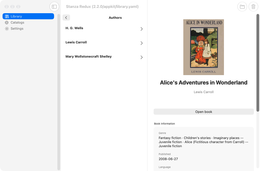
Task: Expand the H. G. Wells chevron
Action: click(141, 29)
